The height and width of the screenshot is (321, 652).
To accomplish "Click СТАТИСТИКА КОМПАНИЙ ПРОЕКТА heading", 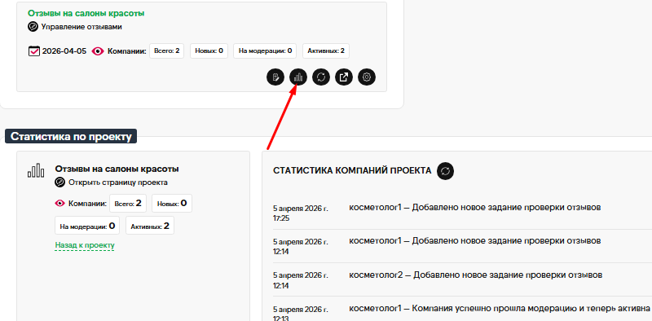I will [352, 171].
